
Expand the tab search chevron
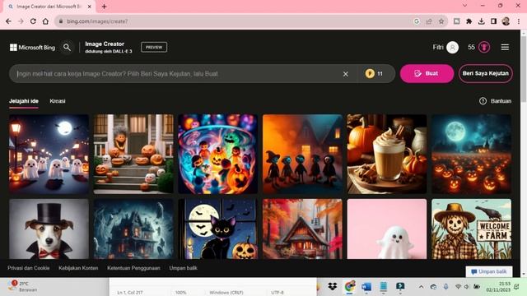(x=464, y=6)
